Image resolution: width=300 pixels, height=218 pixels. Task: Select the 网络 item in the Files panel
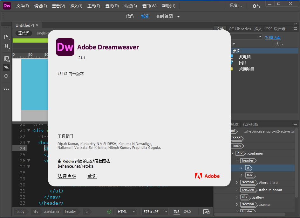(243, 63)
